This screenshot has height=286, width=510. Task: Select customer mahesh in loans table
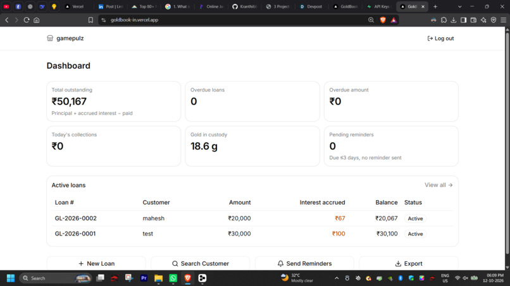(x=154, y=218)
